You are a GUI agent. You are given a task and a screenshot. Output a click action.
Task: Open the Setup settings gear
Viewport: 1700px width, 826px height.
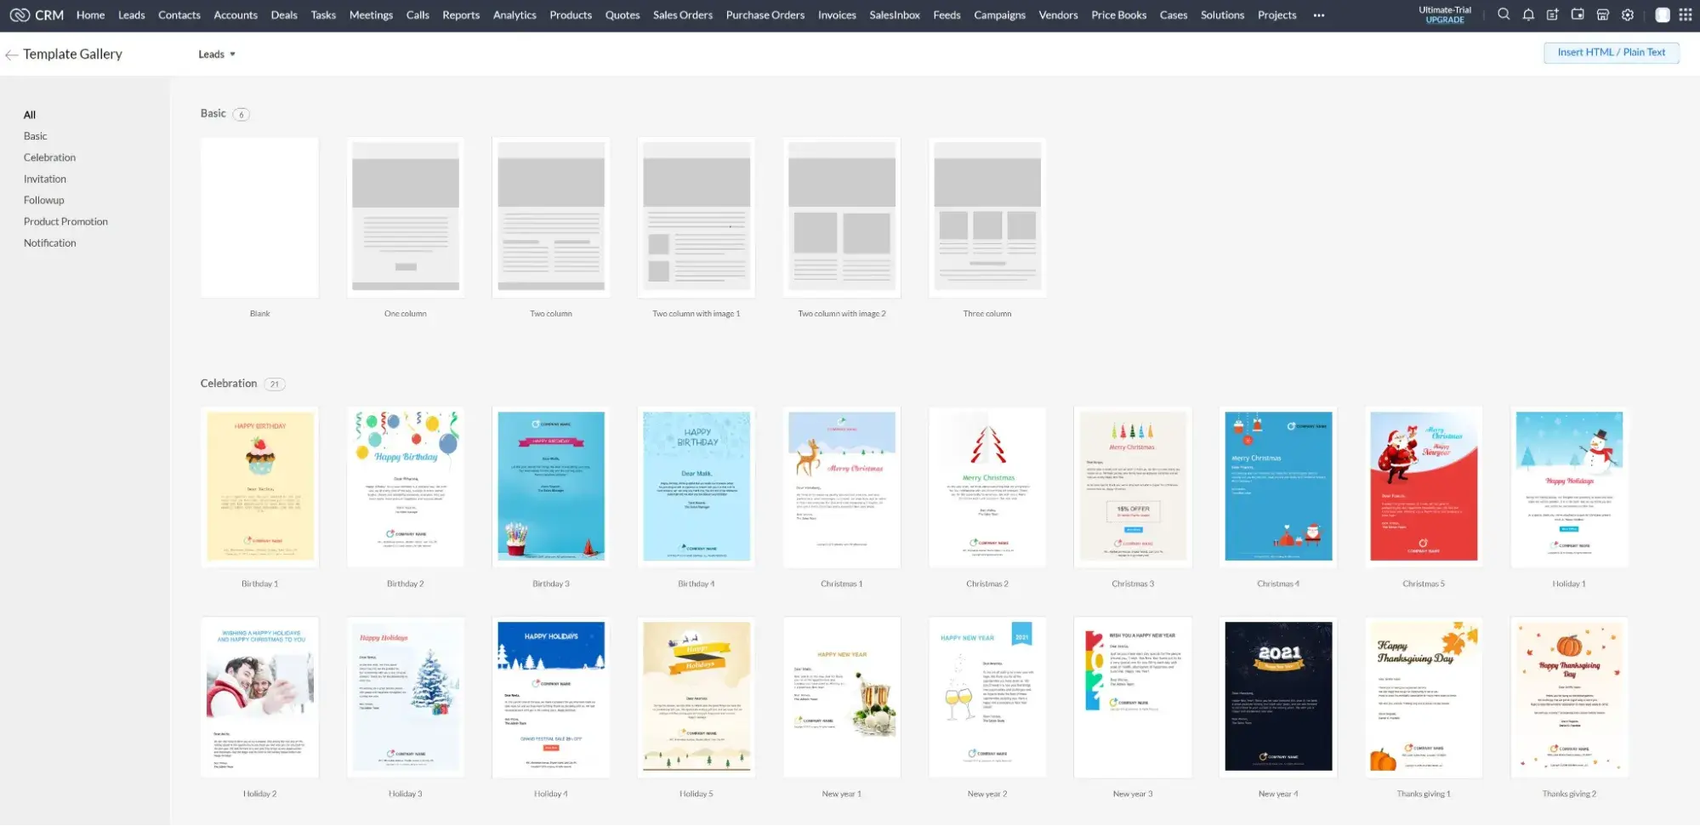tap(1627, 14)
